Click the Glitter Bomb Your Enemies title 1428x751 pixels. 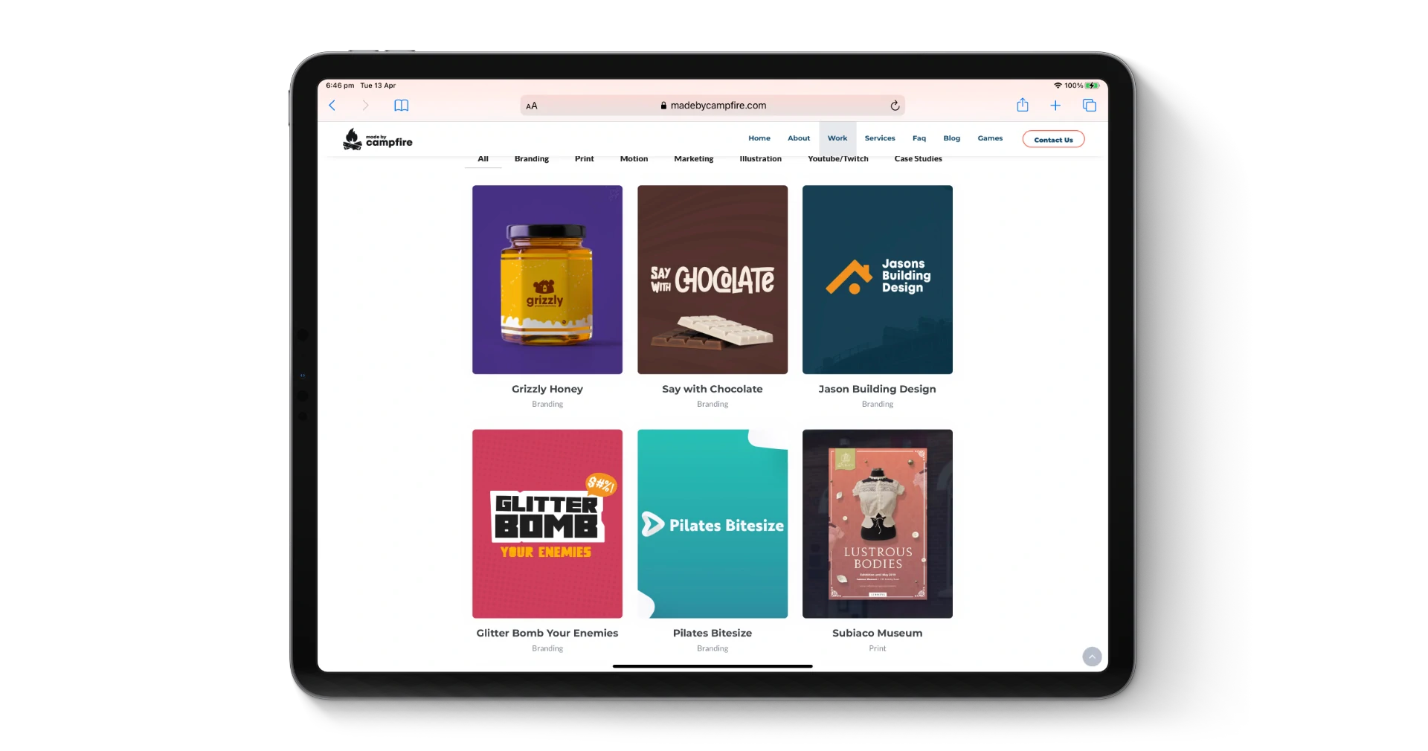pos(547,633)
